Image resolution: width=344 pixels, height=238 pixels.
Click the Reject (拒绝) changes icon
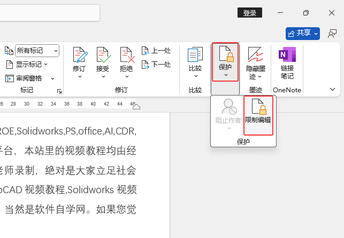(127, 54)
